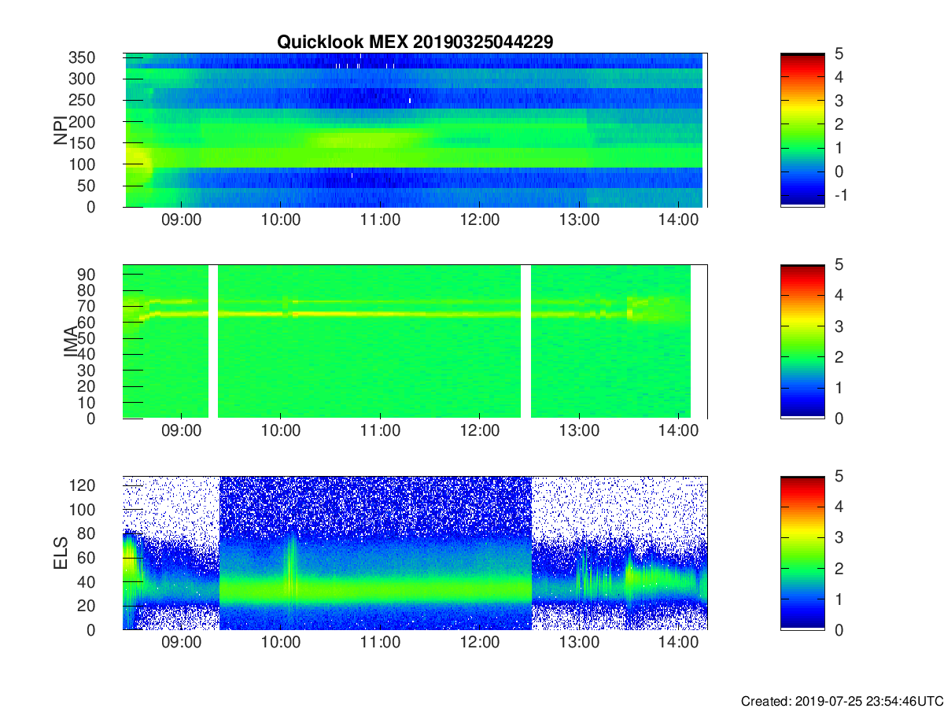Click the title Quicklook MEX 20190325044229
The image size is (944, 708).
415,42
